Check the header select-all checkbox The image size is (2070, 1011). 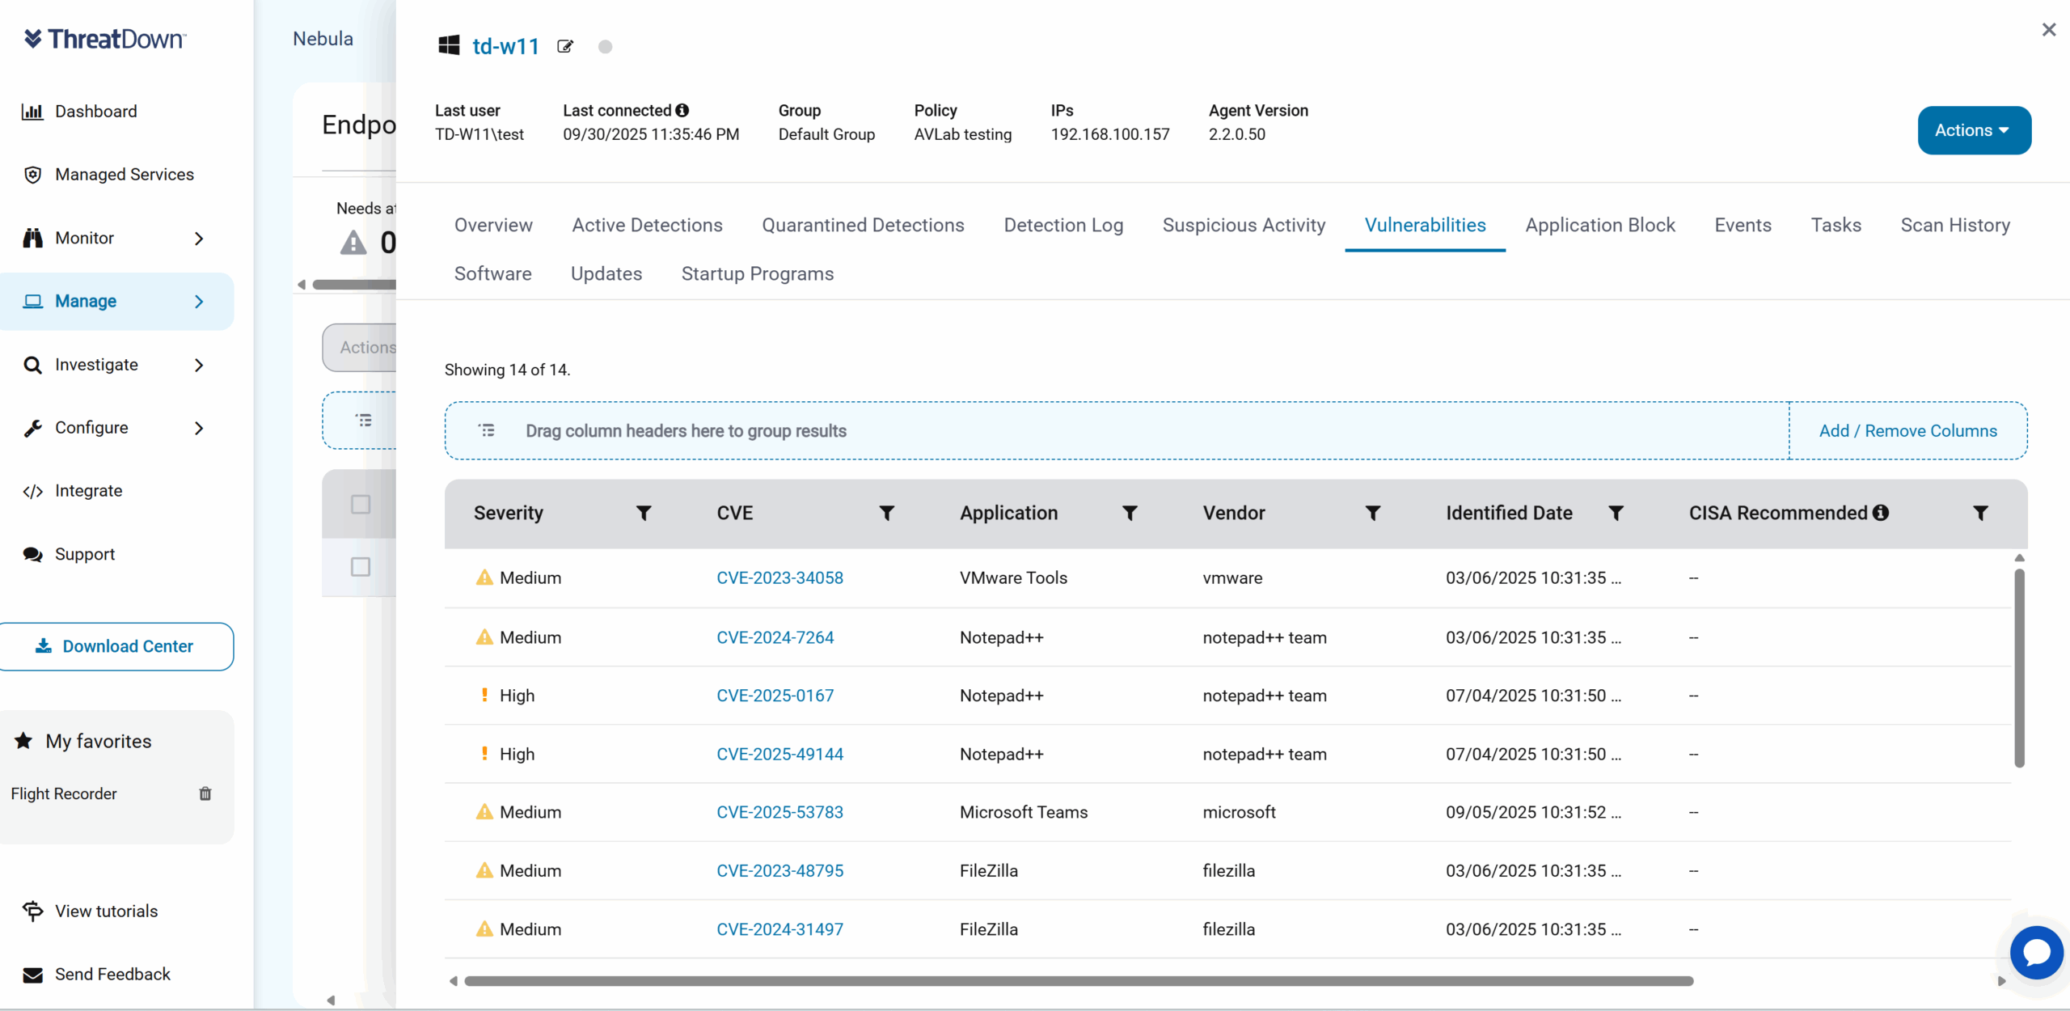pos(361,505)
